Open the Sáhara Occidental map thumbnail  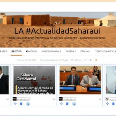[x=34, y=80]
